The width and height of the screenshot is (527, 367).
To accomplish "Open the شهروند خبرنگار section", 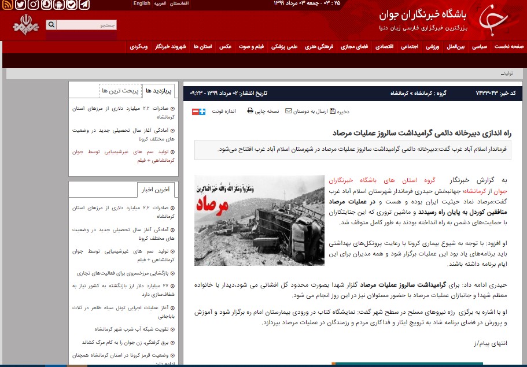I will [x=171, y=47].
